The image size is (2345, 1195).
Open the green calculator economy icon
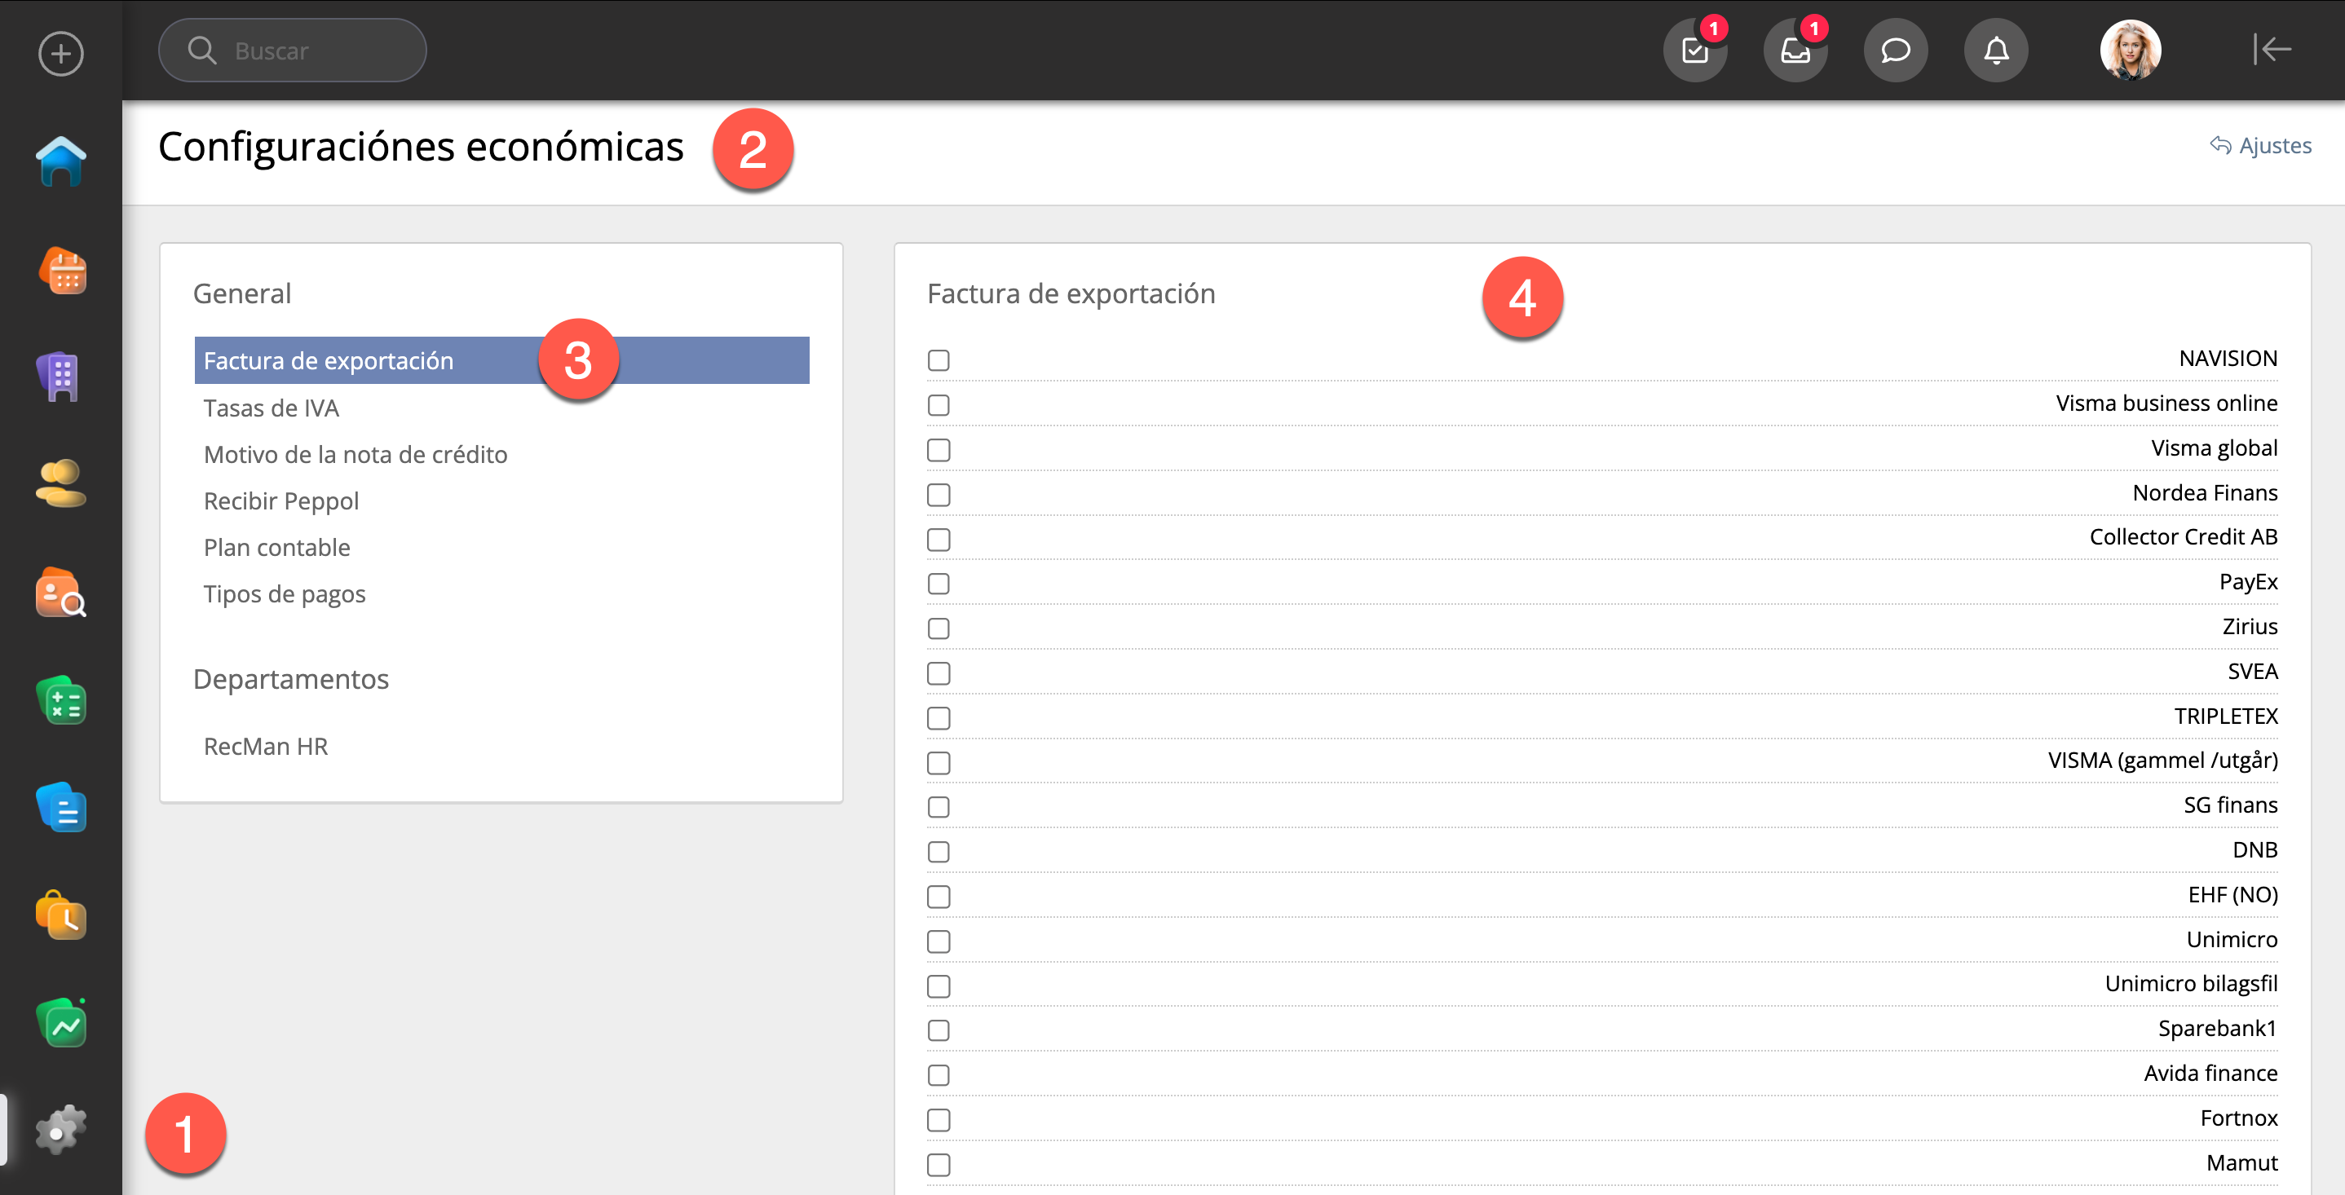coord(61,701)
